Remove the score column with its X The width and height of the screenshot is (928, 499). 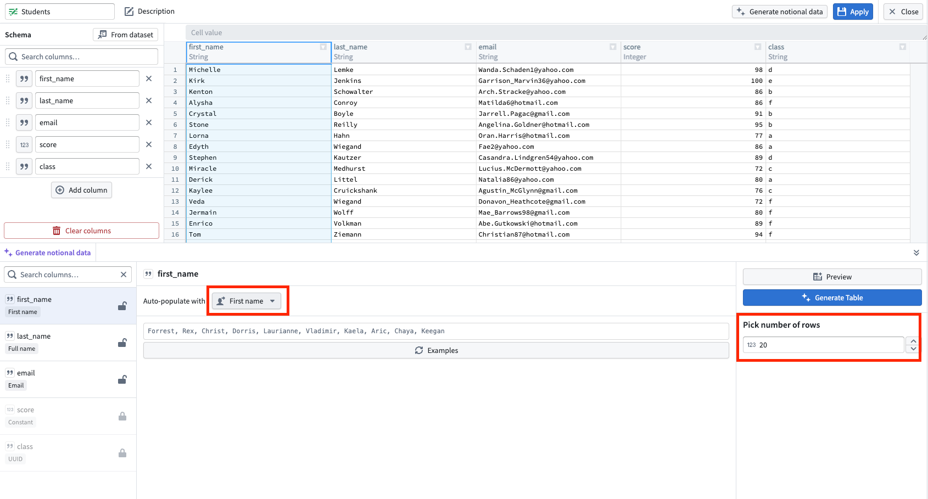[149, 144]
